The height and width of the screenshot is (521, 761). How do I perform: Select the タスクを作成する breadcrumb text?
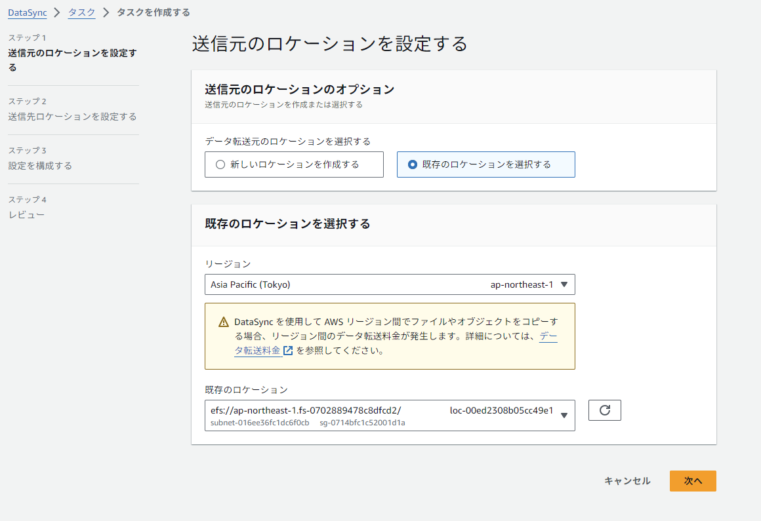click(154, 12)
